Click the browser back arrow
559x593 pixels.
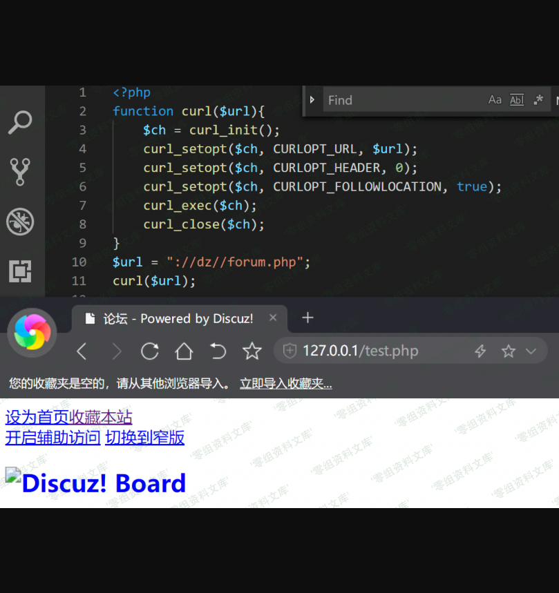pos(82,351)
